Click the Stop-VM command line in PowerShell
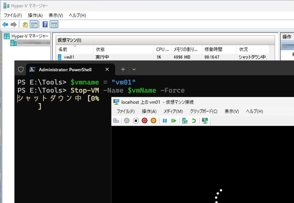This screenshot has height=203, width=294. pos(101,91)
